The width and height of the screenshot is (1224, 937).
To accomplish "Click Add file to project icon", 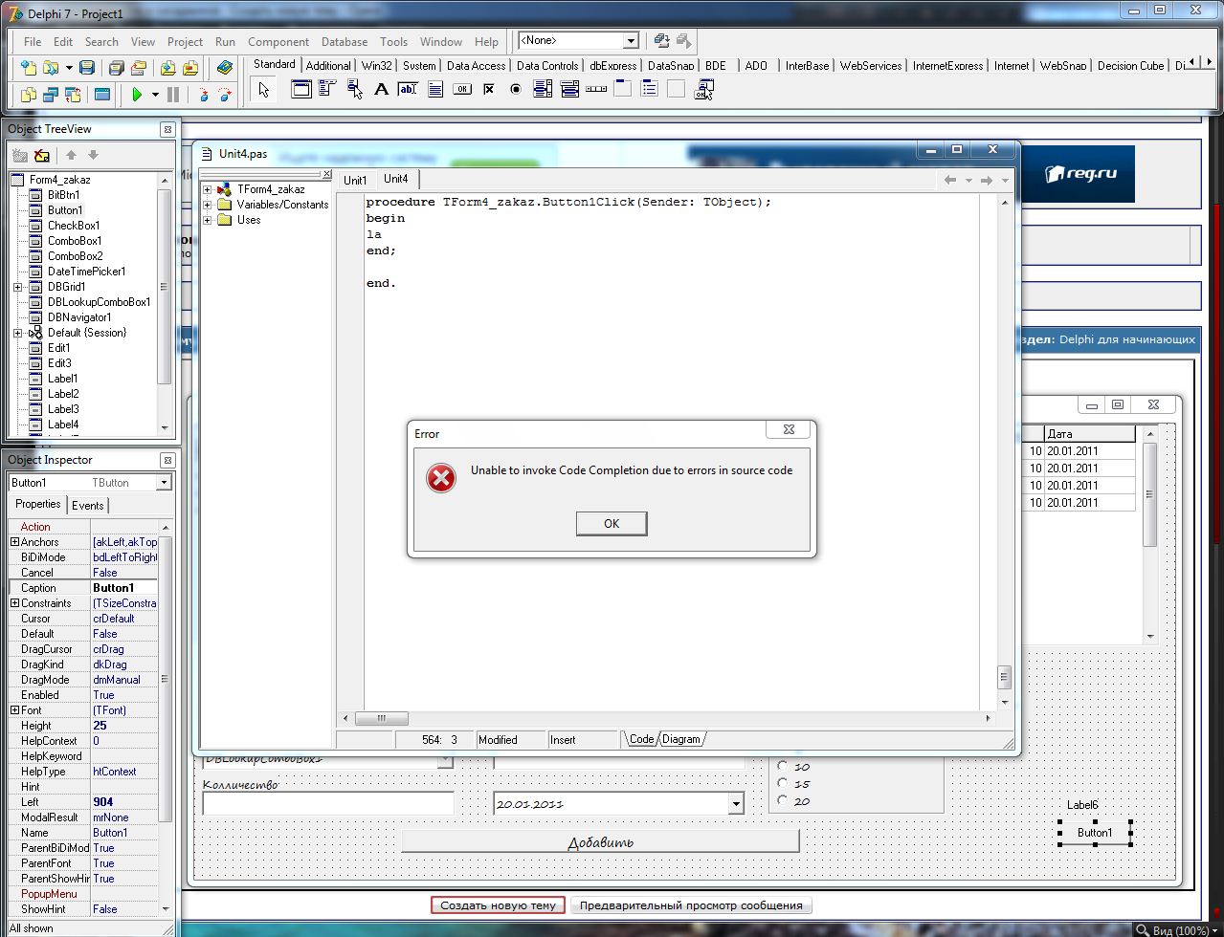I will pos(167,68).
